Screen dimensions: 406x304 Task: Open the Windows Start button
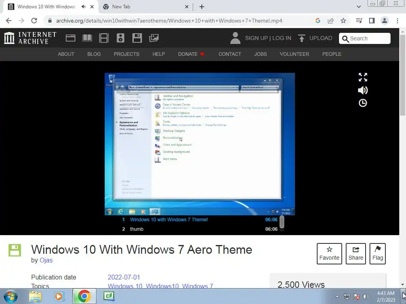11,296
